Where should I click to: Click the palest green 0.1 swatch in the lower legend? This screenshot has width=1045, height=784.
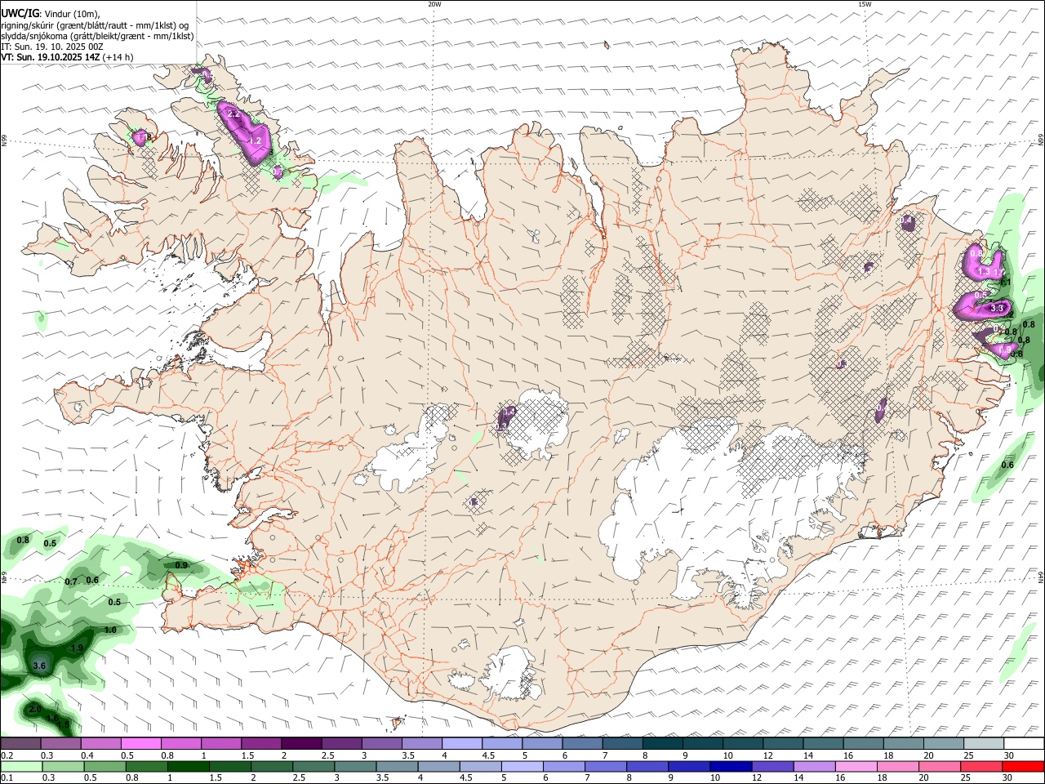22,766
